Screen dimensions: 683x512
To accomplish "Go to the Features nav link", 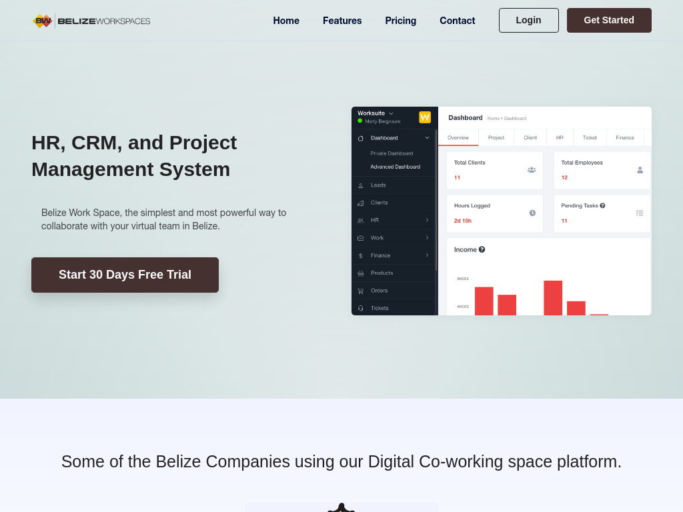I will (342, 21).
